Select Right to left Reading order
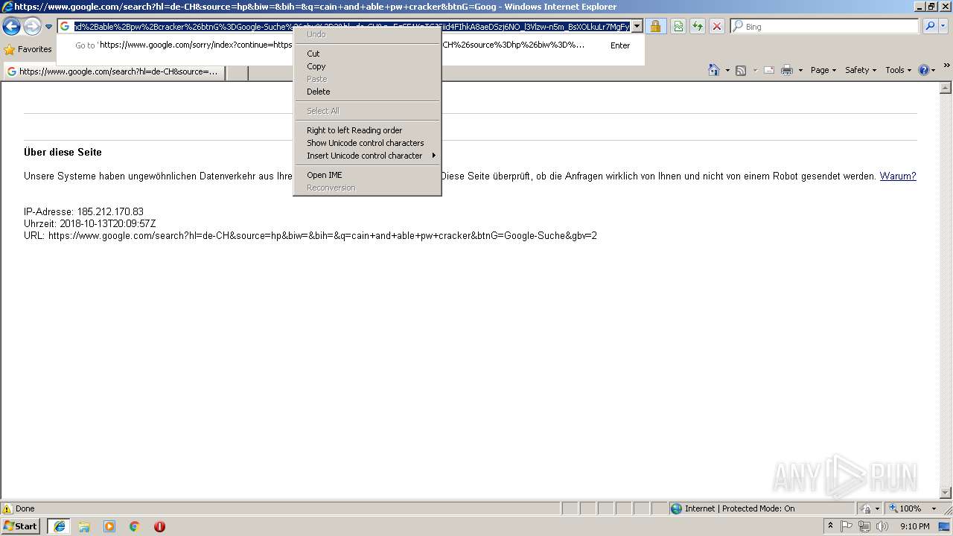953x536 pixels. click(367, 130)
